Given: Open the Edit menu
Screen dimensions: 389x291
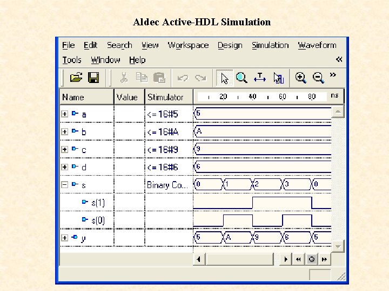Looking at the screenshot, I should [x=90, y=45].
